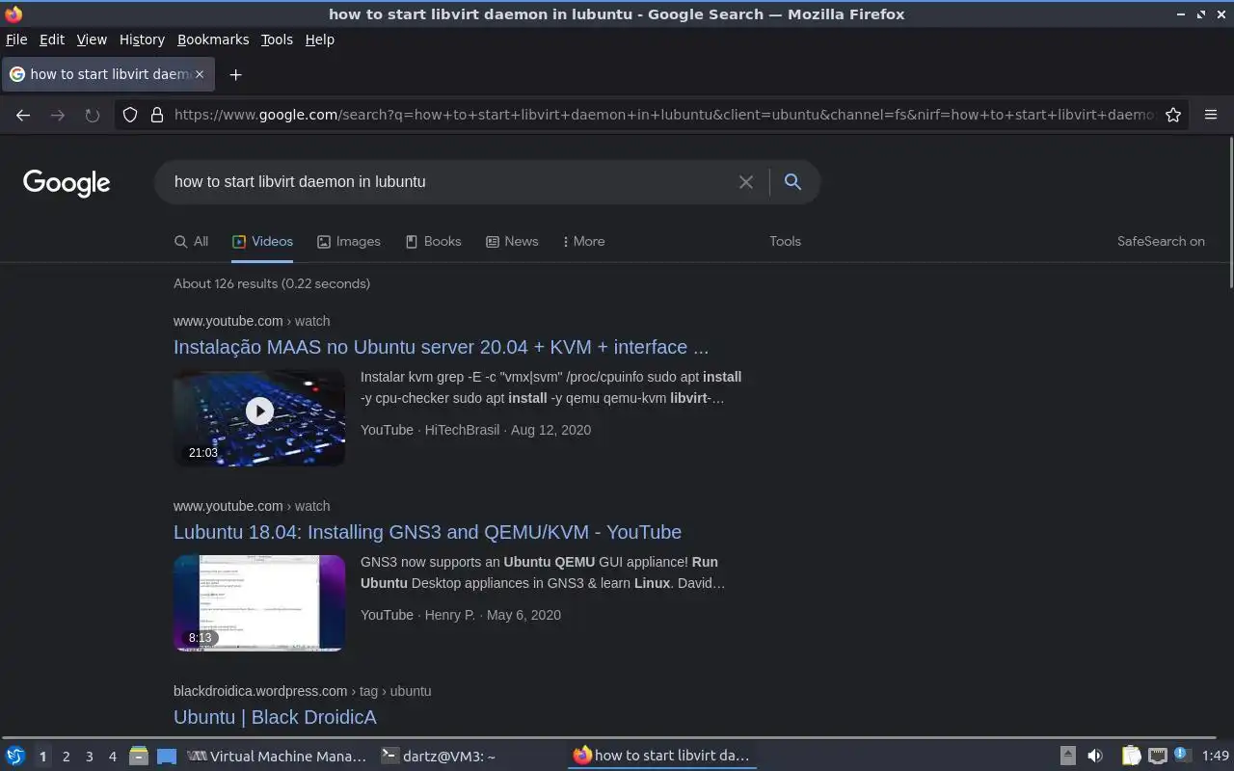
Task: Open network status tray icon
Action: click(1158, 757)
